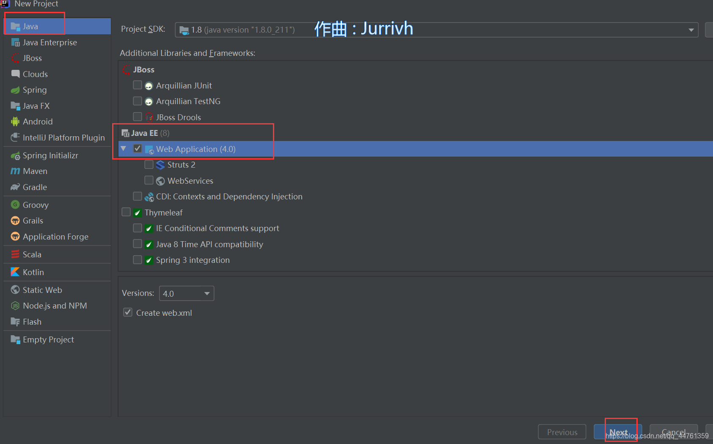This screenshot has height=444, width=713.
Task: Click the Groovy icon
Action: [15, 205]
